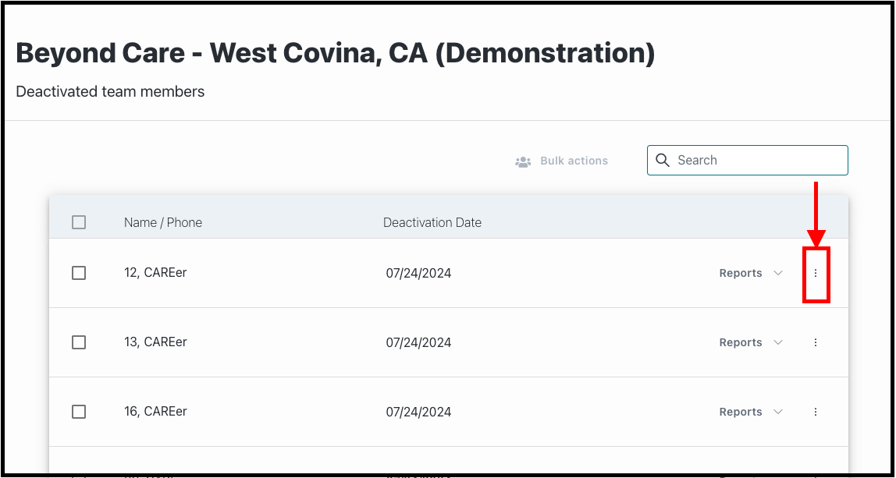Open the three-dot menu for 16, CAREer
The width and height of the screenshot is (896, 478).
point(816,412)
